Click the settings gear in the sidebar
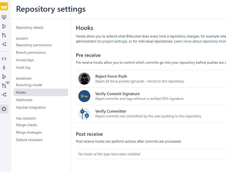 4,109
